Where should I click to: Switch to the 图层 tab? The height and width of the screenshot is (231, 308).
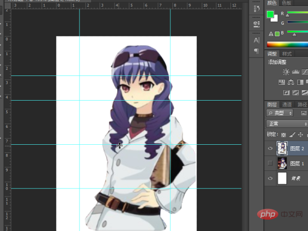pyautogui.click(x=272, y=104)
